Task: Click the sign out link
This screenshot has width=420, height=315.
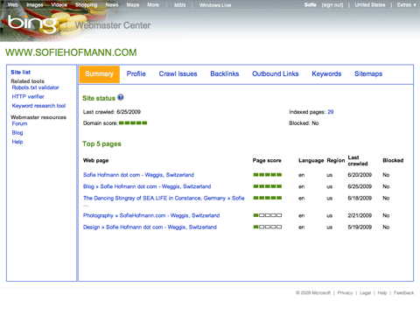Action: tap(332, 5)
